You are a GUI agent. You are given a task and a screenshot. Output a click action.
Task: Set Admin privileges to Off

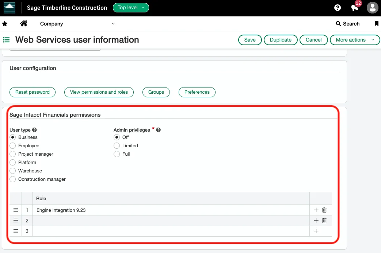(x=117, y=137)
